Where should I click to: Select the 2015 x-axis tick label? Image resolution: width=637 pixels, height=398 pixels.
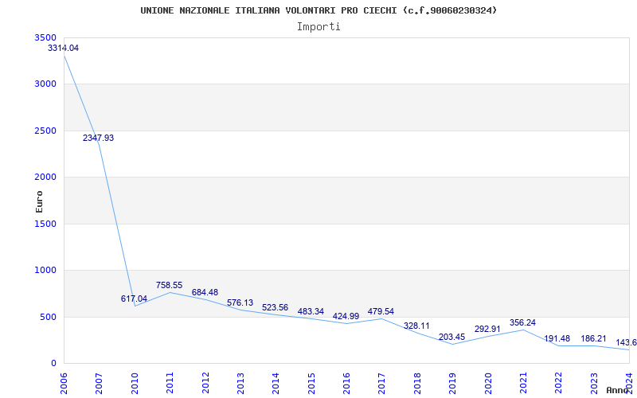point(311,383)
